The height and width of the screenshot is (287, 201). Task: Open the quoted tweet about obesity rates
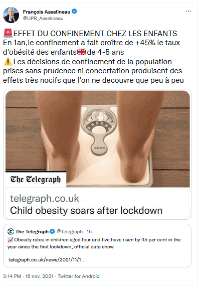point(97,246)
